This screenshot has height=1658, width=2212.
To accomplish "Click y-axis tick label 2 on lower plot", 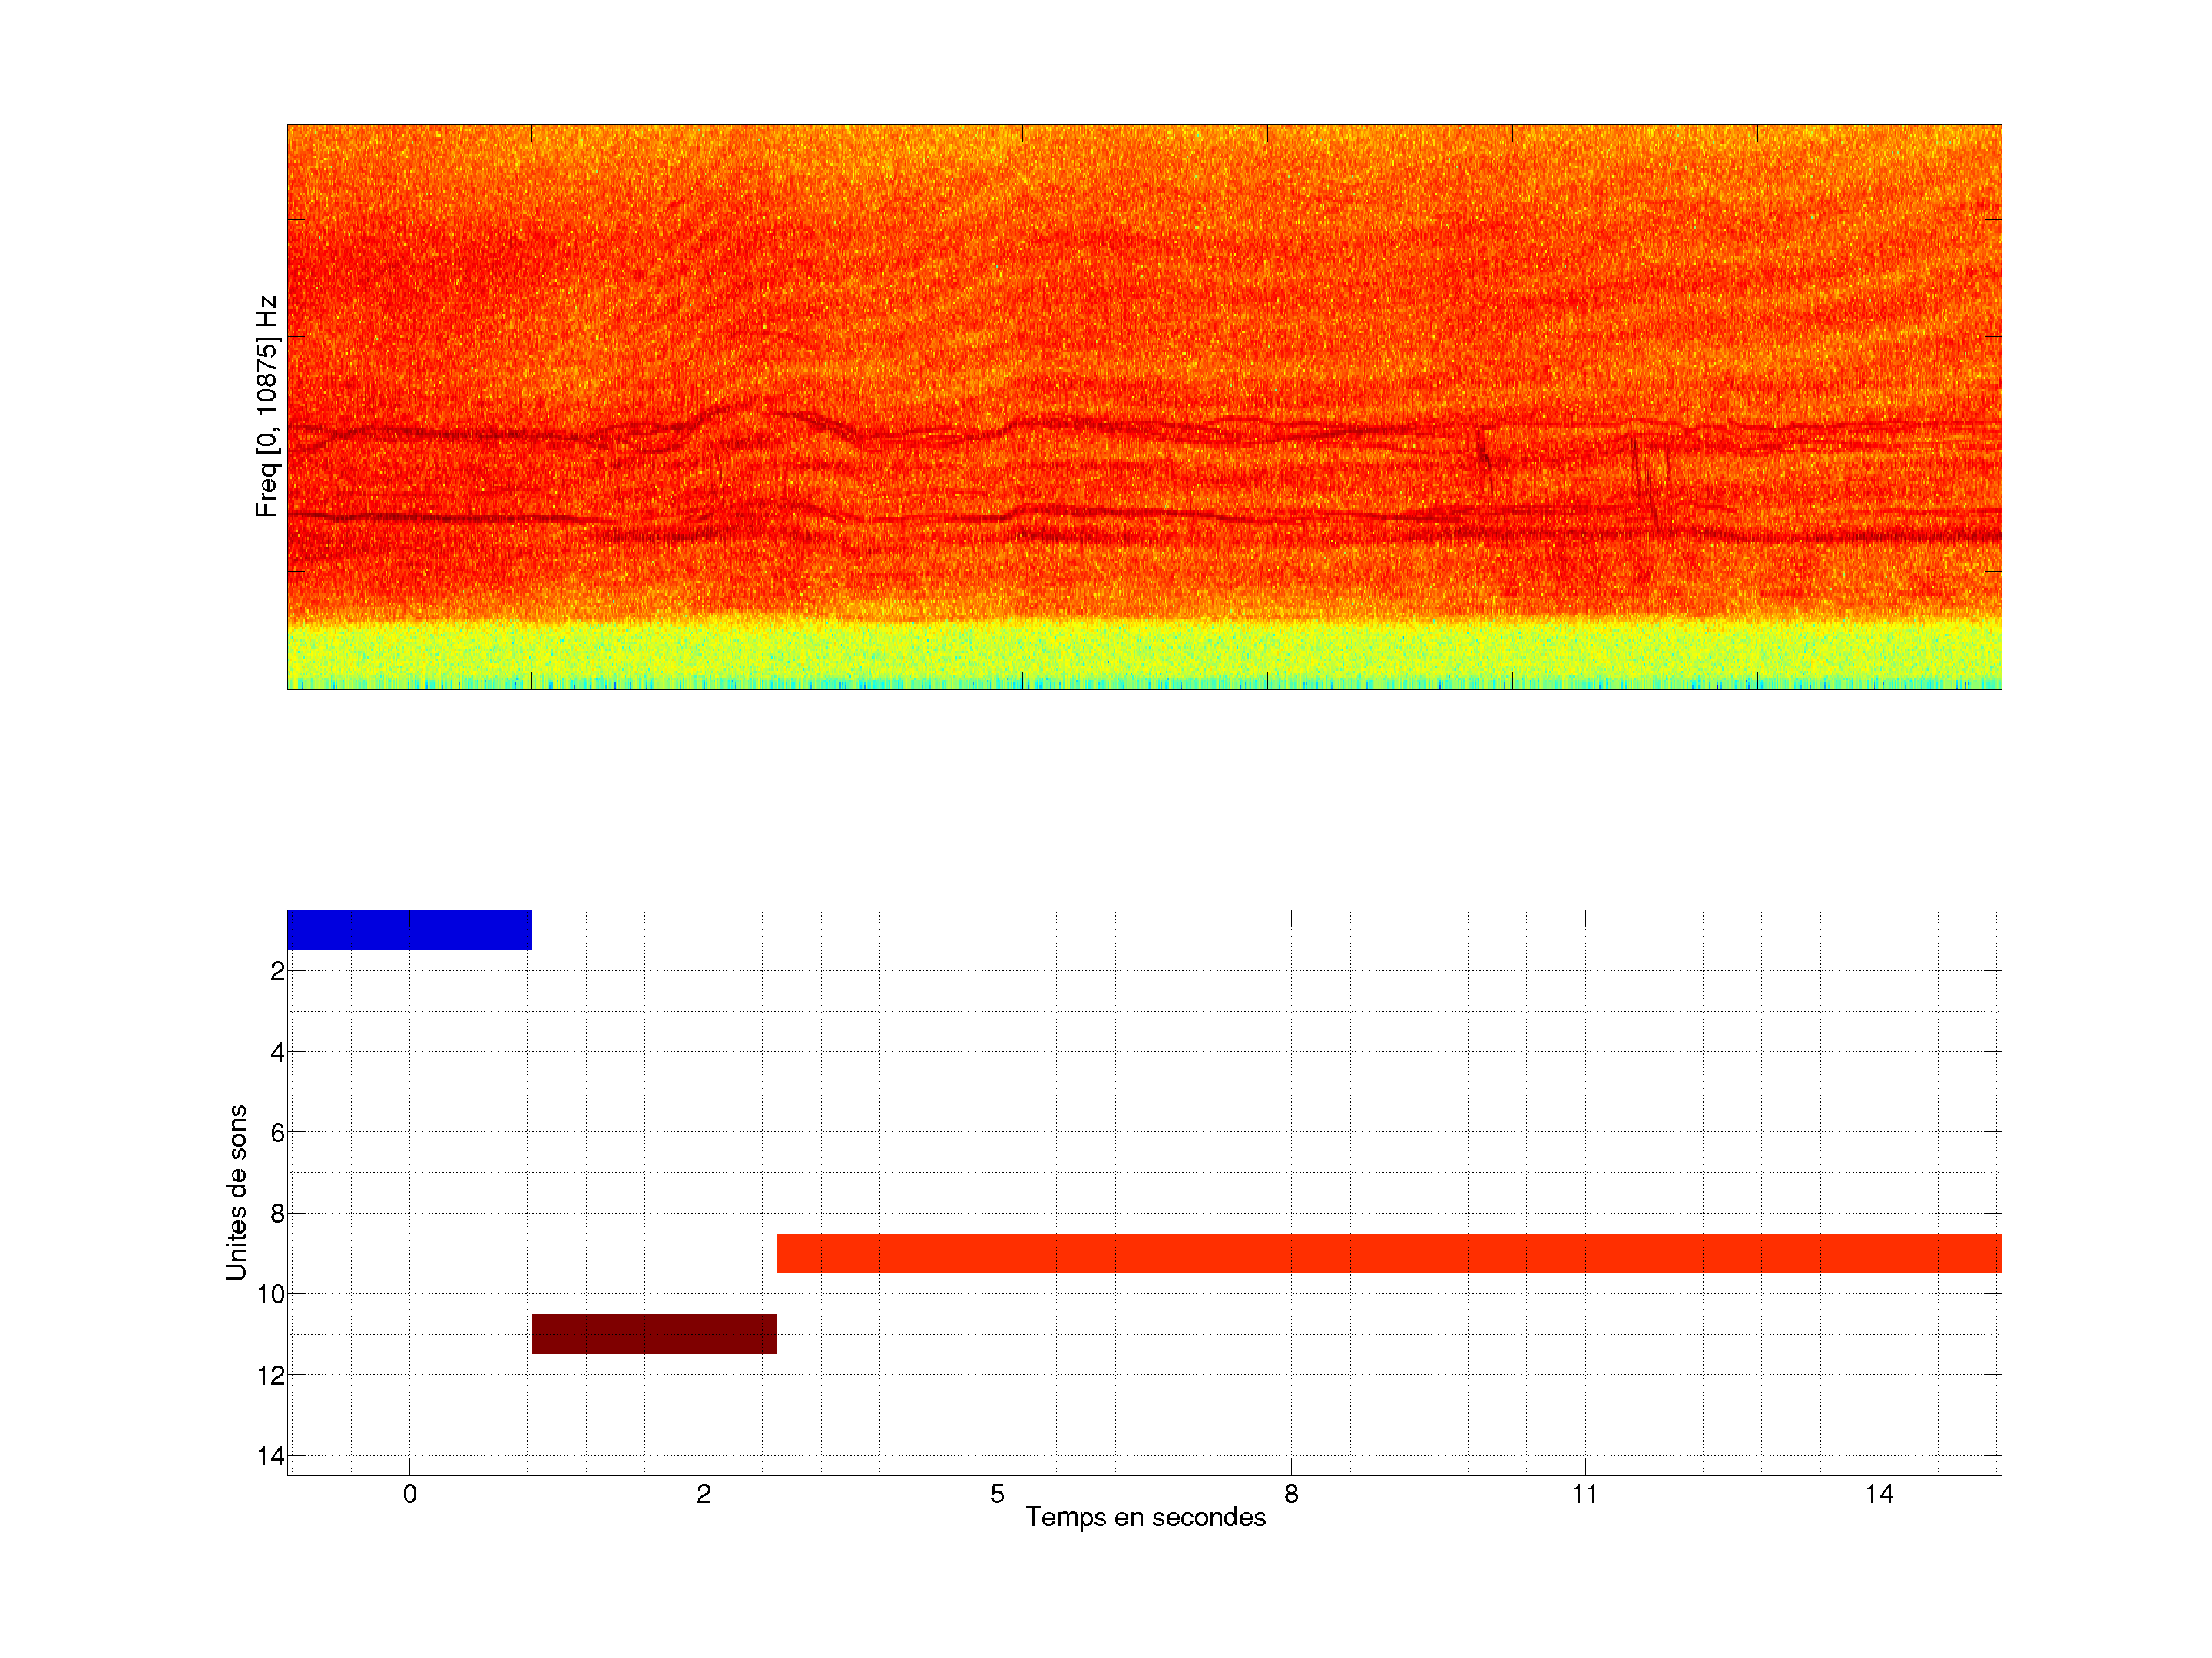I will (x=277, y=972).
